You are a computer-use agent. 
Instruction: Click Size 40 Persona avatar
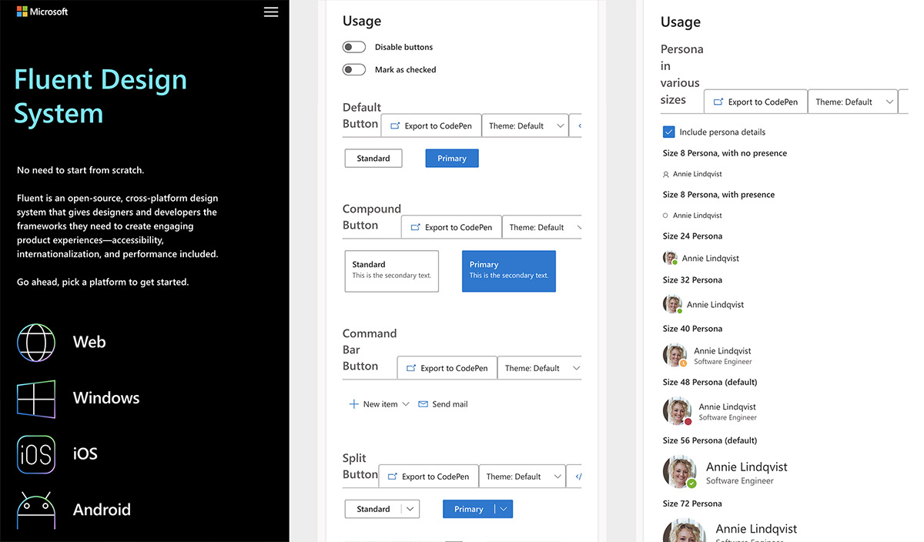pyautogui.click(x=675, y=355)
